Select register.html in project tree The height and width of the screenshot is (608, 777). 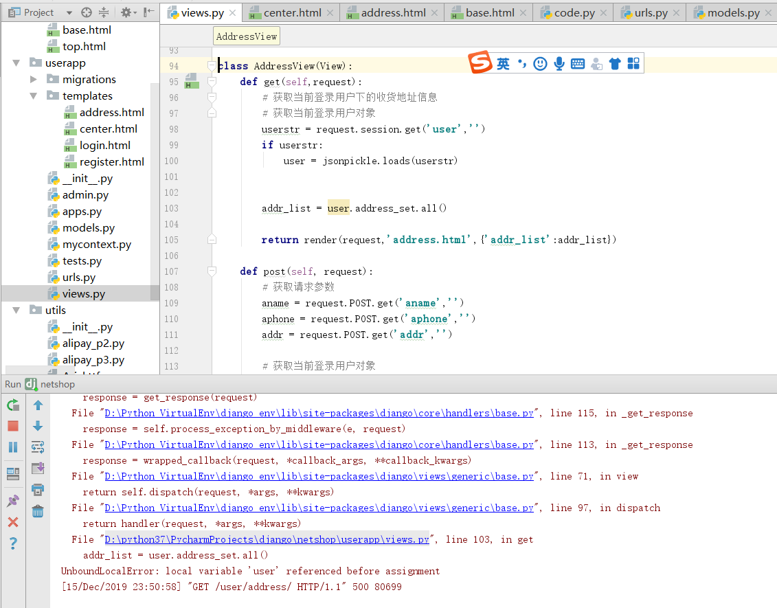point(111,162)
